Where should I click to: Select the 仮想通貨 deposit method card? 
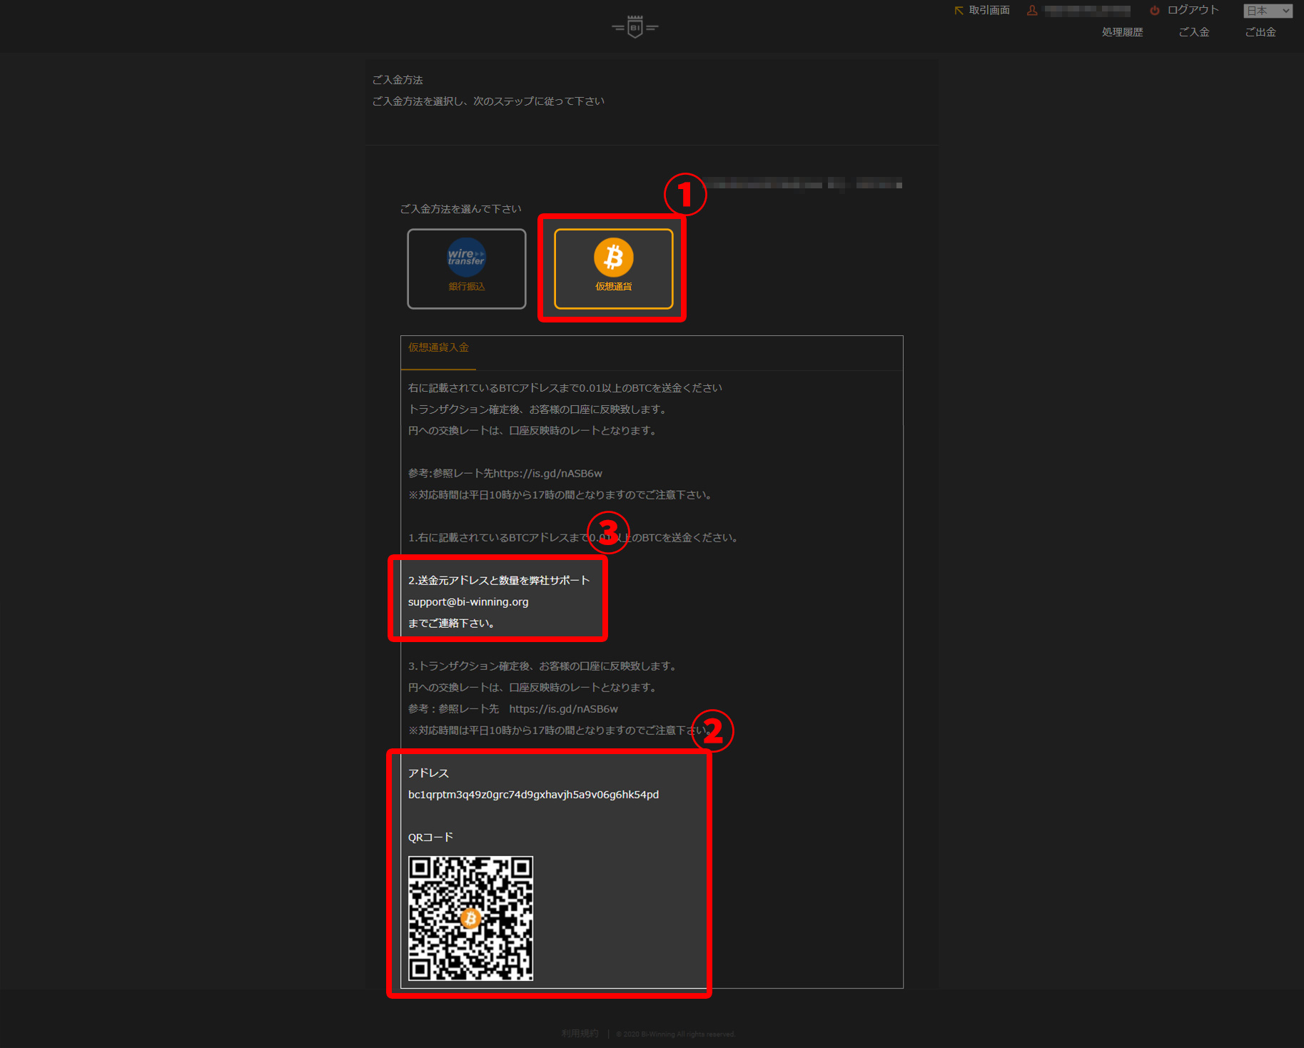[612, 269]
